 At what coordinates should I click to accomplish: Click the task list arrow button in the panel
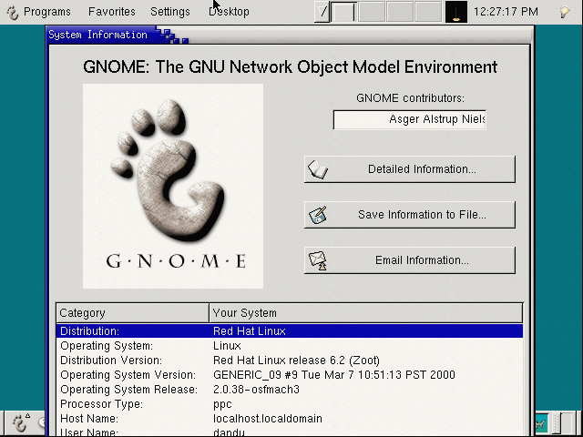[322, 12]
